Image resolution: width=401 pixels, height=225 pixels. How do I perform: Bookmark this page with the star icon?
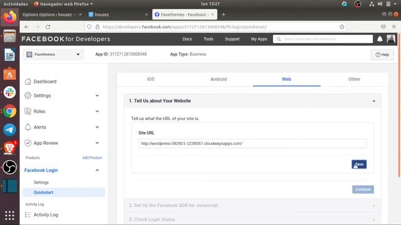342,27
